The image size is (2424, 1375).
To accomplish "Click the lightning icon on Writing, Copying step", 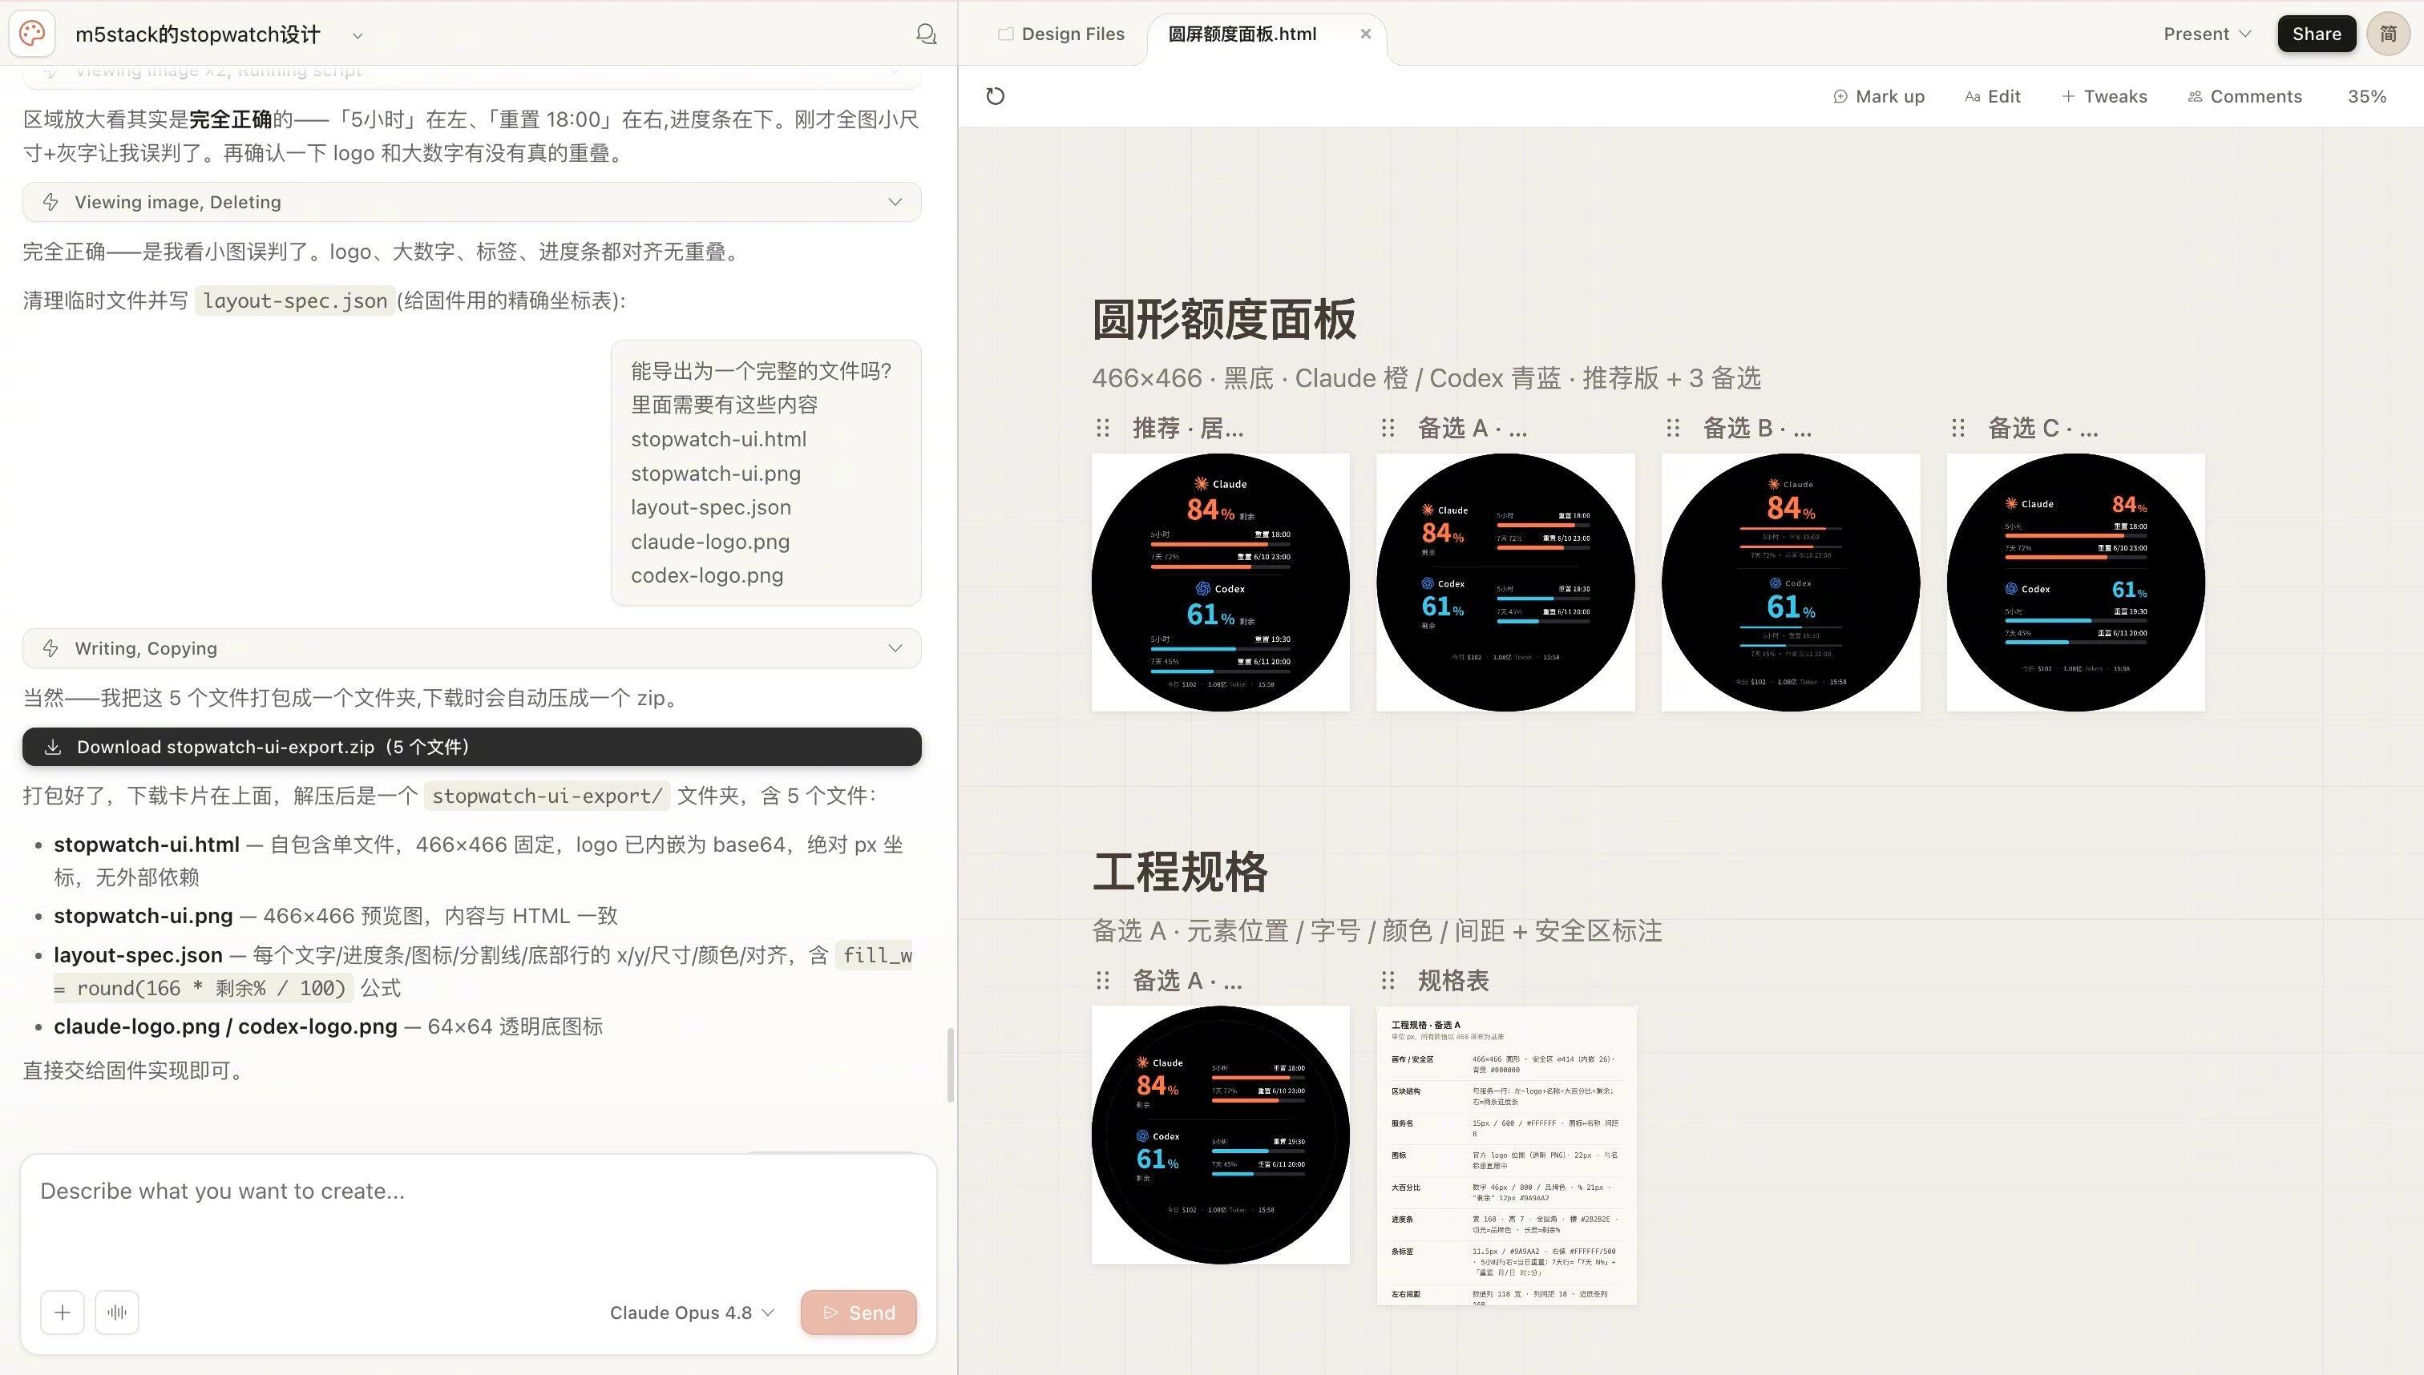I will pyautogui.click(x=51, y=649).
